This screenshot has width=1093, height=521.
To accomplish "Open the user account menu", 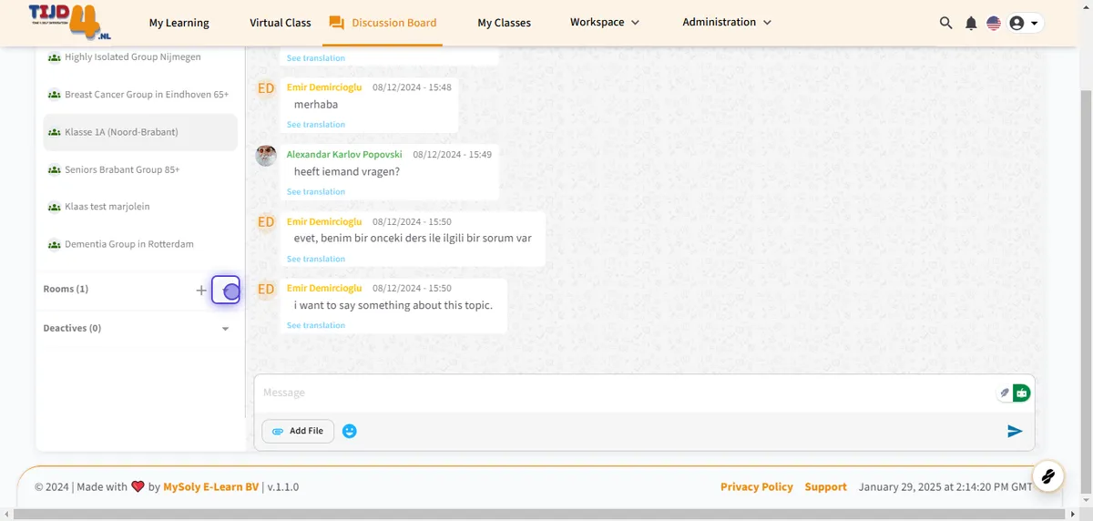I will pos(1026,23).
